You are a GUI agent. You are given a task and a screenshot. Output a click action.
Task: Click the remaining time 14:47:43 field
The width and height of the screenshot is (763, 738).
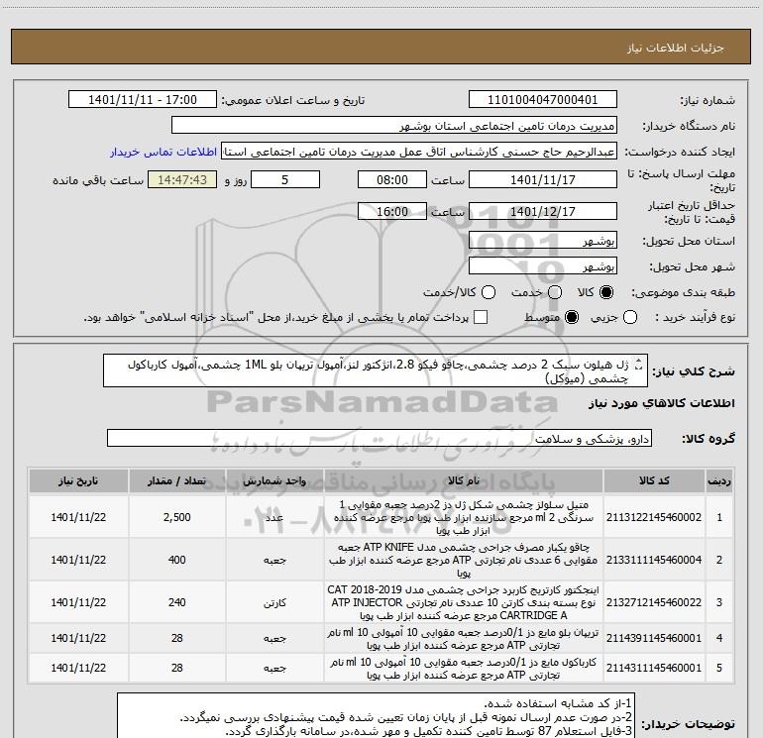(182, 179)
